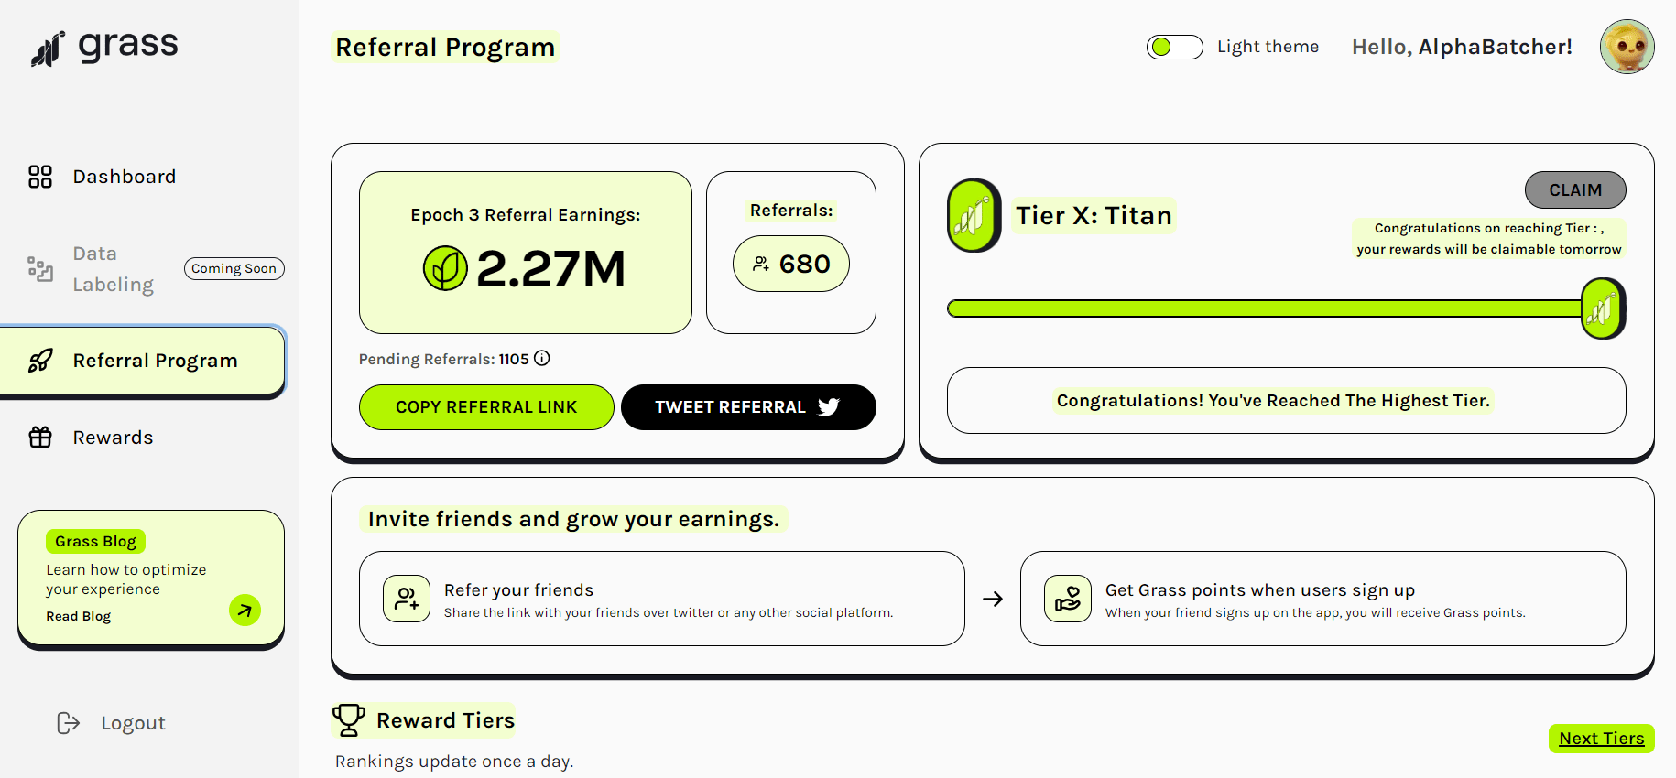This screenshot has width=1676, height=778.
Task: Click the Tier X Titan badge icon
Action: coord(974,216)
